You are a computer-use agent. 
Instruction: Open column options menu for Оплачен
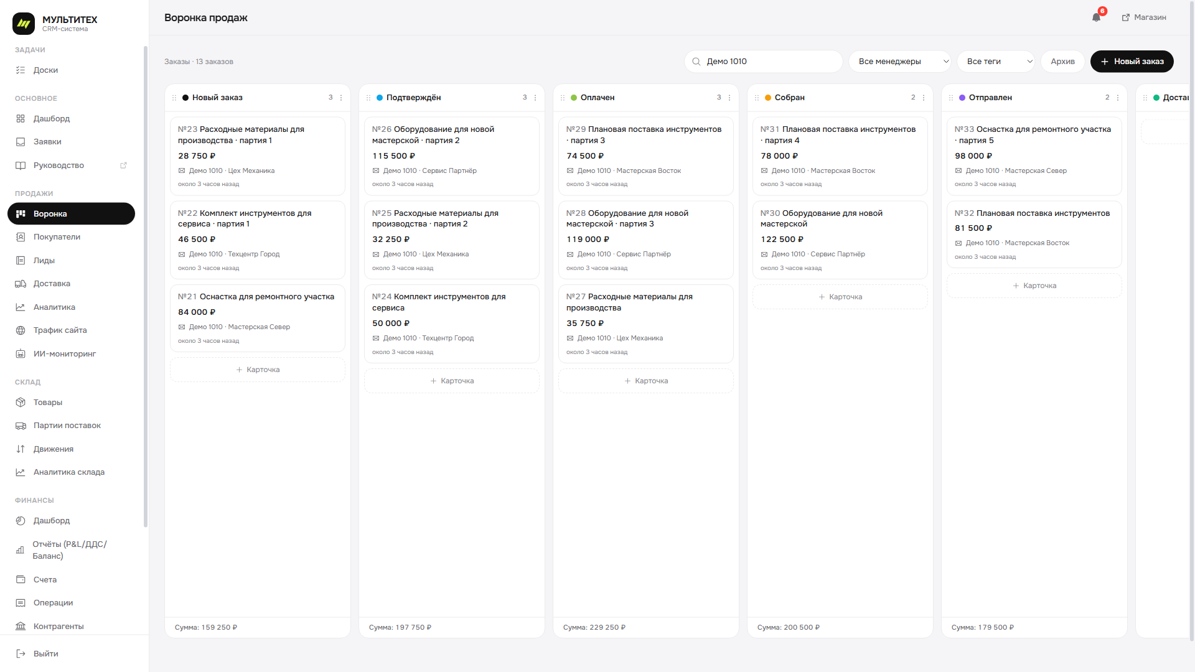point(729,98)
